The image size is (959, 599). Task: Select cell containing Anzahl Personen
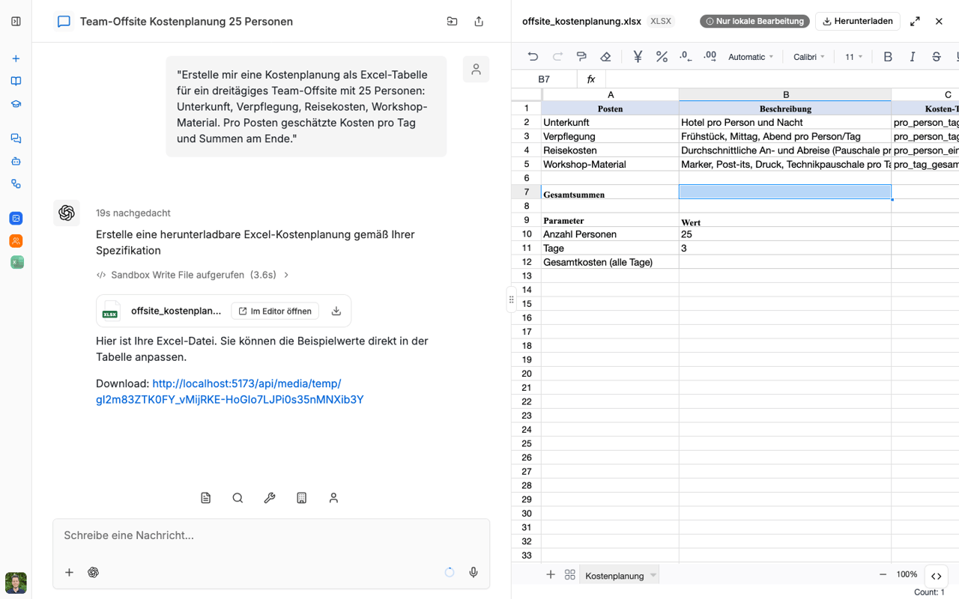tap(611, 234)
